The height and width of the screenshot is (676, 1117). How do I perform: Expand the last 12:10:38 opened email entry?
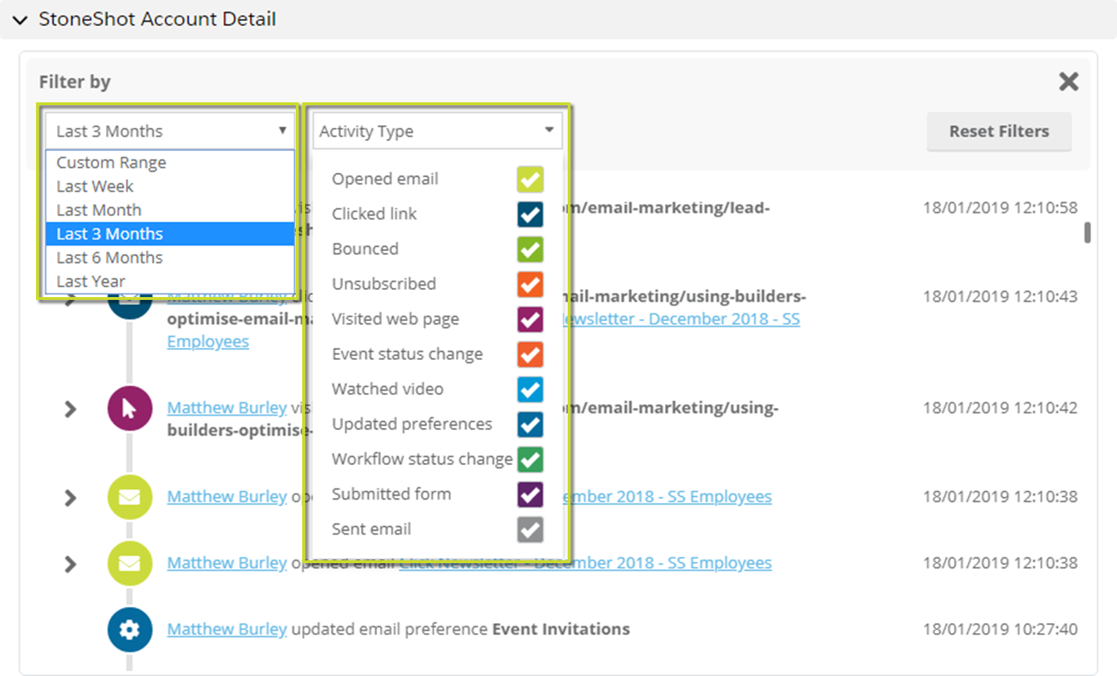coord(70,565)
